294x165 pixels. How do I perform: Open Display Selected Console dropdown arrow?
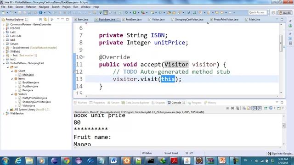tap(275, 108)
